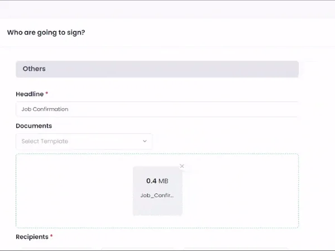
Task: Click the Recipients section label
Action: (32, 237)
